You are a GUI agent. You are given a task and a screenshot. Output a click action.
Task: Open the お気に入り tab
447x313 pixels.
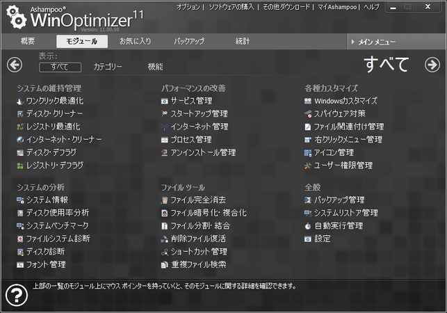(135, 41)
